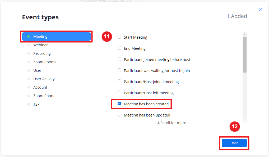Enable End Meeting event checkbox
This screenshot has width=269, height=157.
(x=119, y=48)
